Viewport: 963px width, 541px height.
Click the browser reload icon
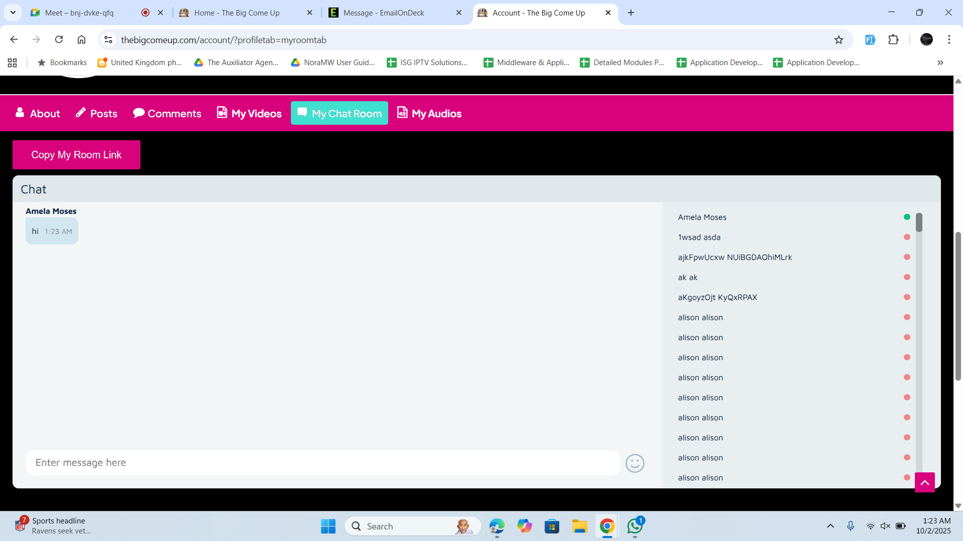[x=59, y=40]
